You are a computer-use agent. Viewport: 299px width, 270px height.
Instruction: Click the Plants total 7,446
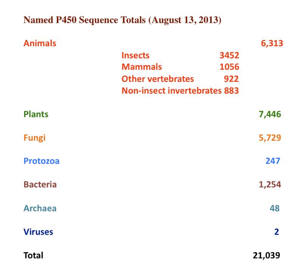pos(270,115)
